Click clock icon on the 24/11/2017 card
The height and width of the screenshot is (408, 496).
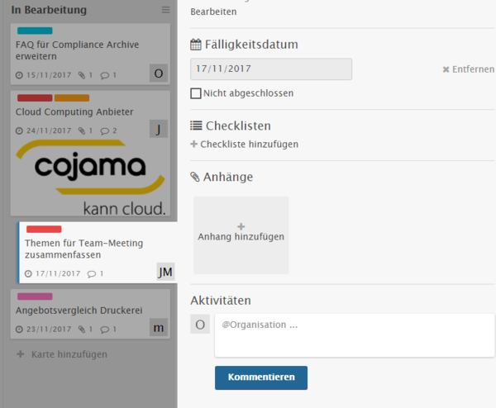[19, 130]
